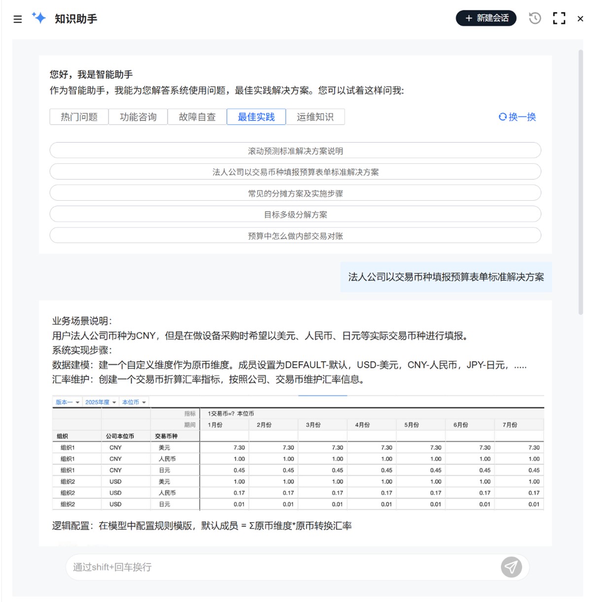
Task: Close the assistant panel with X
Action: click(580, 19)
